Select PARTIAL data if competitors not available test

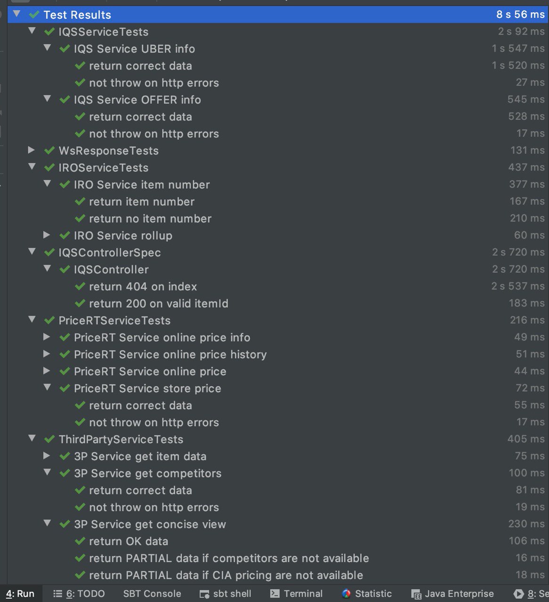tap(278, 558)
